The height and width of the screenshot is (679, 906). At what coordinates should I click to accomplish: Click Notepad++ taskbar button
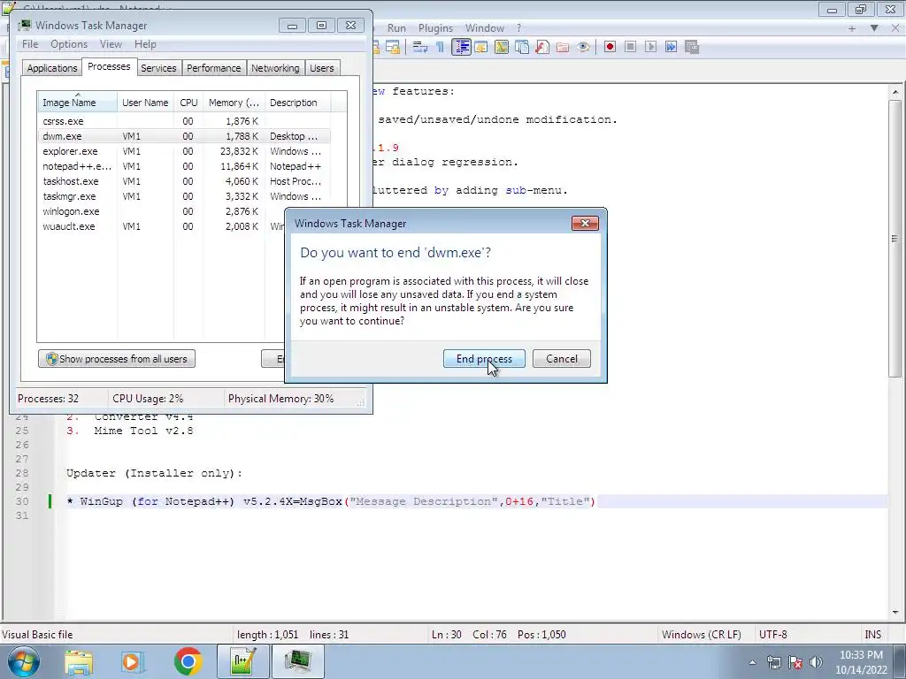click(242, 661)
